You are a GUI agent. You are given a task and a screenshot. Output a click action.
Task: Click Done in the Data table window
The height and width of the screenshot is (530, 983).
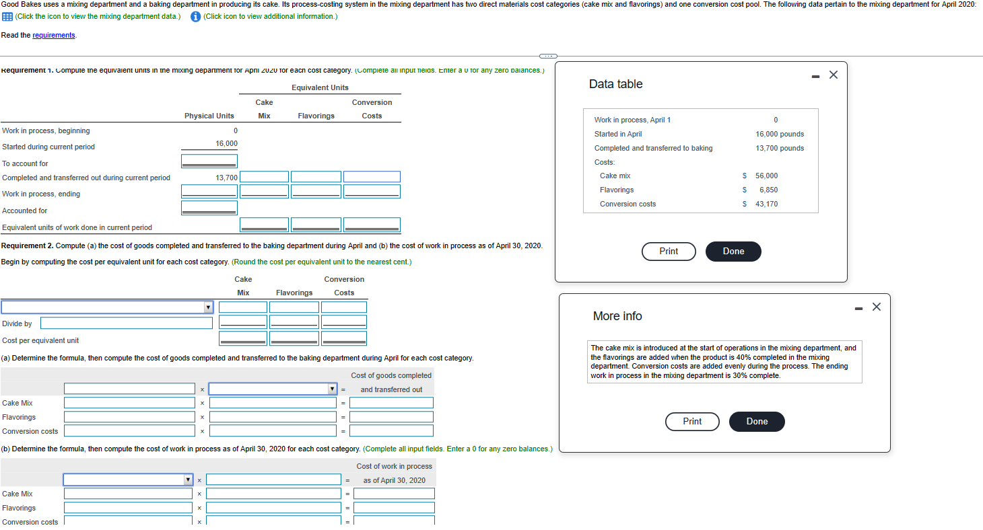(733, 252)
